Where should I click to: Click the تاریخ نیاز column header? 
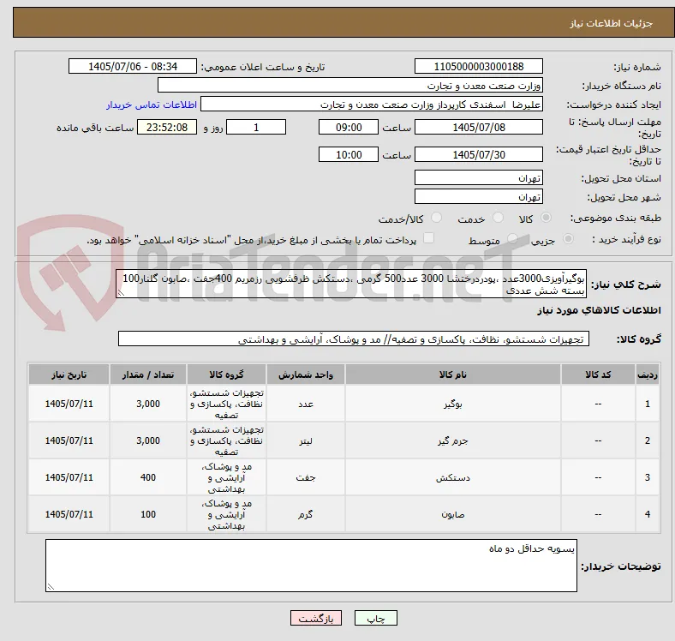pos(69,374)
